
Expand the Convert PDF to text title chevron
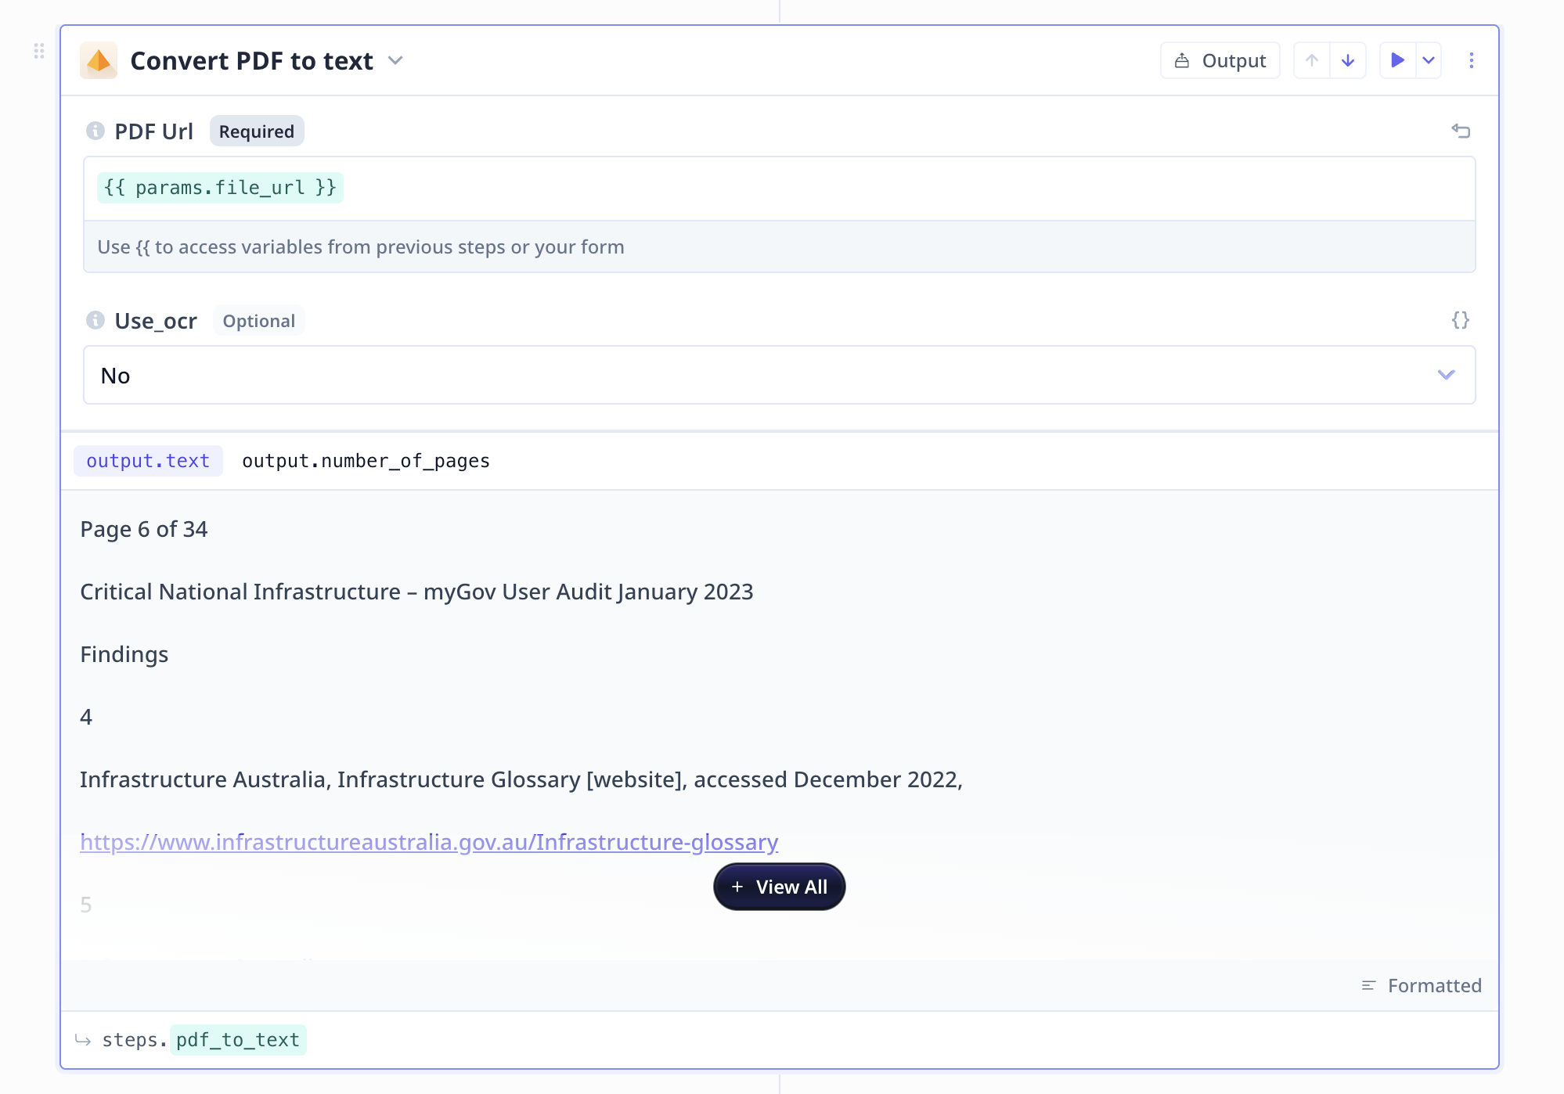395,60
